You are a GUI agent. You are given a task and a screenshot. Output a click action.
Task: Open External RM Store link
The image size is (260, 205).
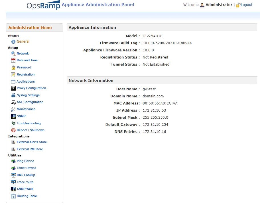coord(30,149)
